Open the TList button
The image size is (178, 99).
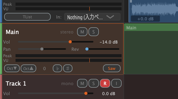pos(27,17)
